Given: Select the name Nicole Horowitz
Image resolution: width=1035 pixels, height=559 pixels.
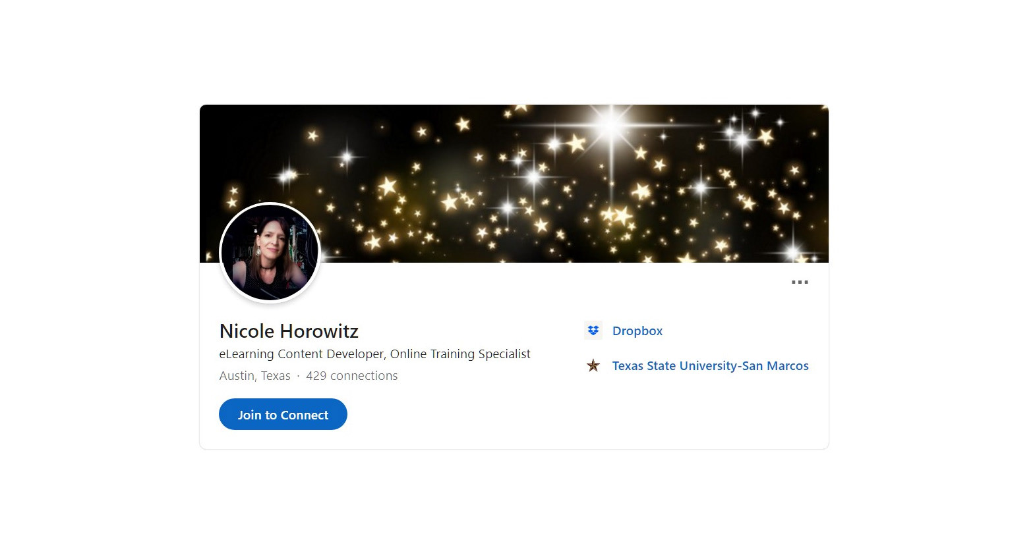Looking at the screenshot, I should [289, 331].
